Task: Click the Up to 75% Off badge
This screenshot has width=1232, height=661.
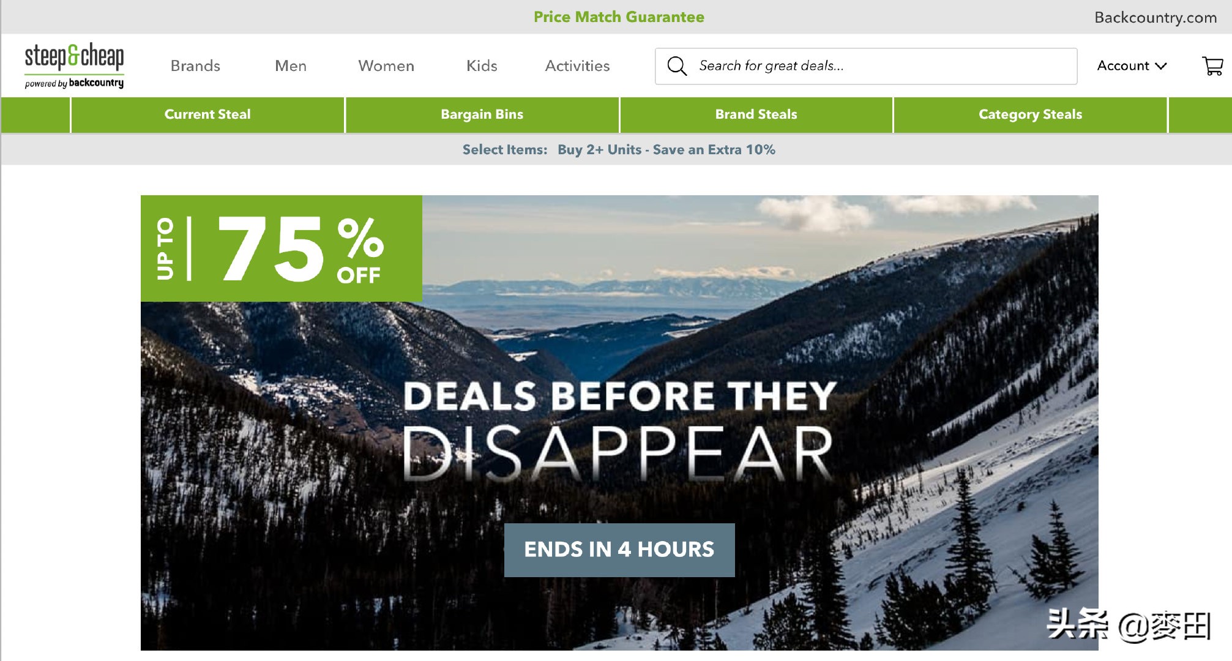Action: tap(282, 248)
